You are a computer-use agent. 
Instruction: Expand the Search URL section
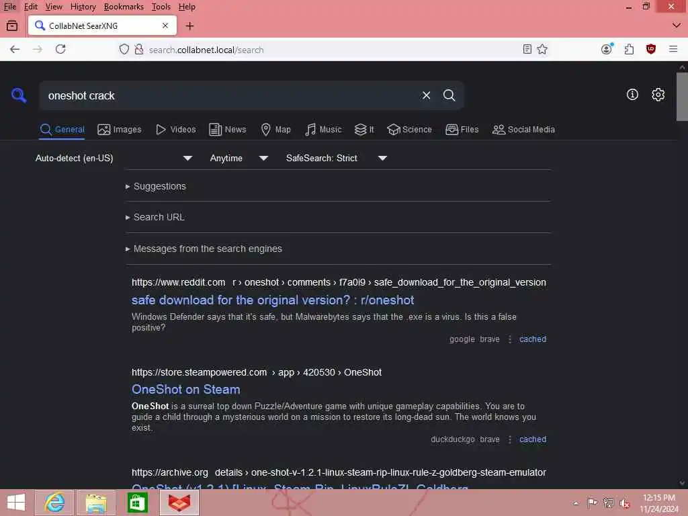[155, 217]
